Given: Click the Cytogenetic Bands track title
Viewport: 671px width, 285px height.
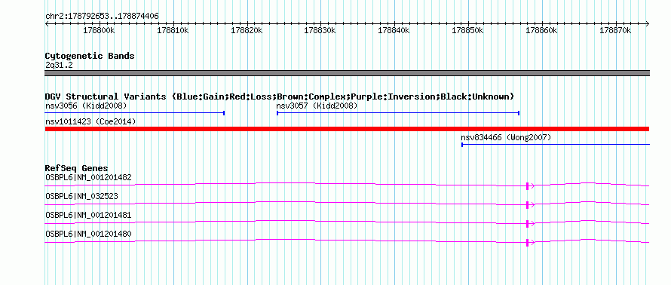Looking at the screenshot, I should click(90, 56).
